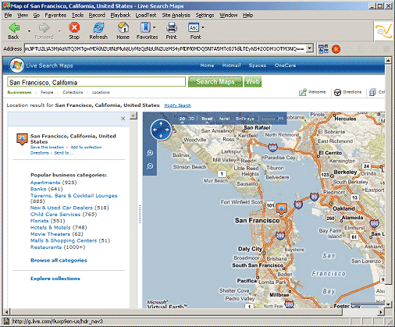Screen dimensions: 395x327
Task: Select the Road map view
Action: coord(207,119)
